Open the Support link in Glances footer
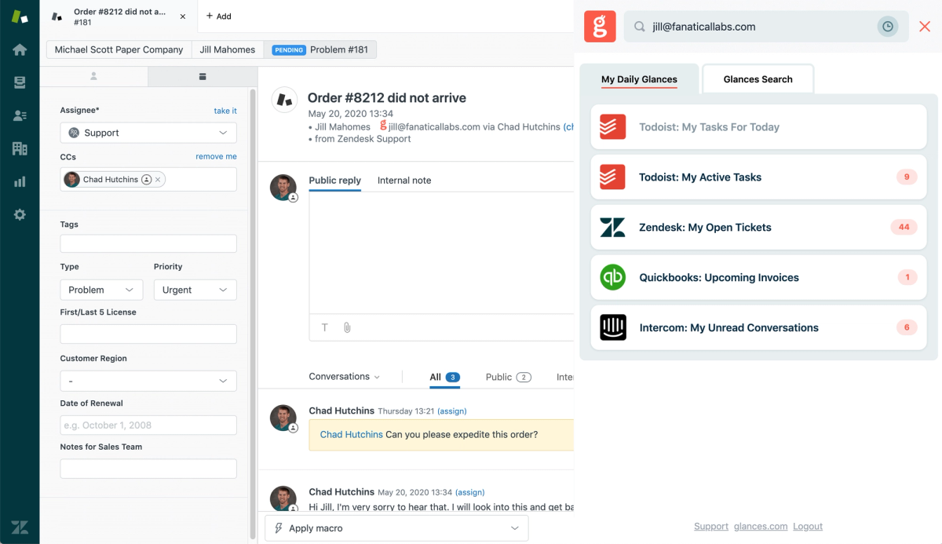 pos(711,526)
